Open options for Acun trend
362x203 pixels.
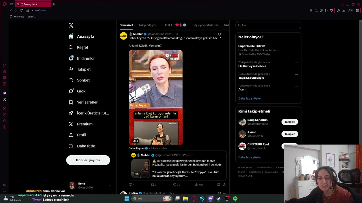[296, 86]
